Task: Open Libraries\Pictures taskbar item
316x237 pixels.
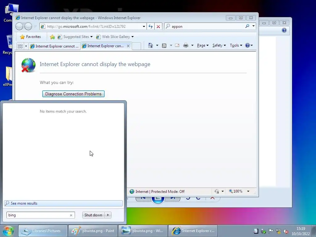Action: (x=43, y=231)
